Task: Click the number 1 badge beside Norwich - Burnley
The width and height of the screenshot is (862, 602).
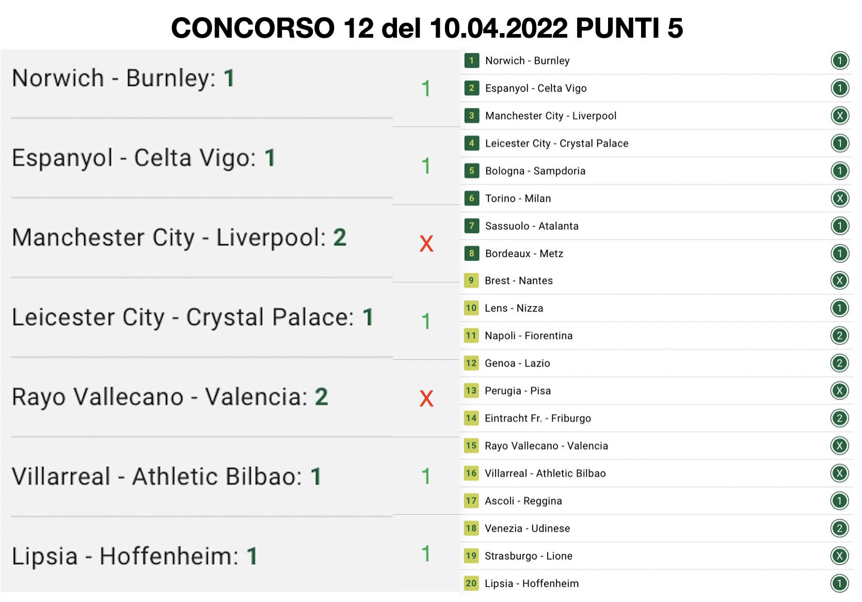Action: 471,60
